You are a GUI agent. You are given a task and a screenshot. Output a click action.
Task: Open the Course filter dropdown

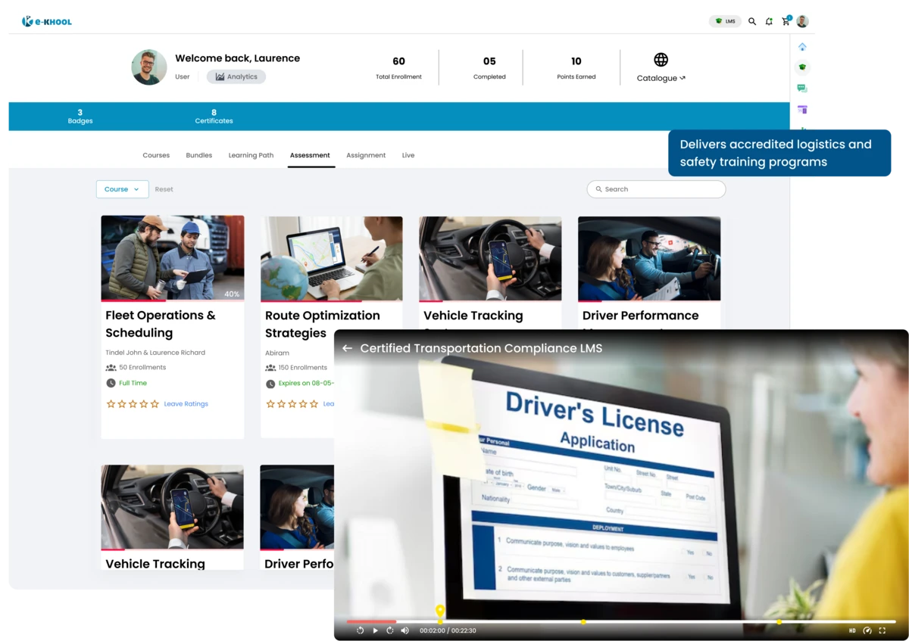(x=122, y=189)
